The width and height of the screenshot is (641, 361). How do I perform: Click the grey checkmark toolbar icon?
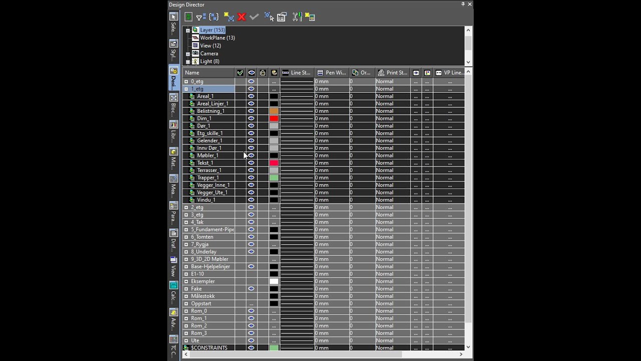point(254,17)
